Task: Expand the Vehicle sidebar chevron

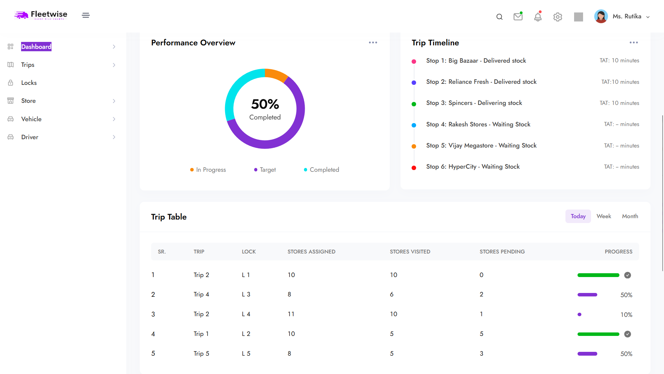Action: tap(114, 119)
